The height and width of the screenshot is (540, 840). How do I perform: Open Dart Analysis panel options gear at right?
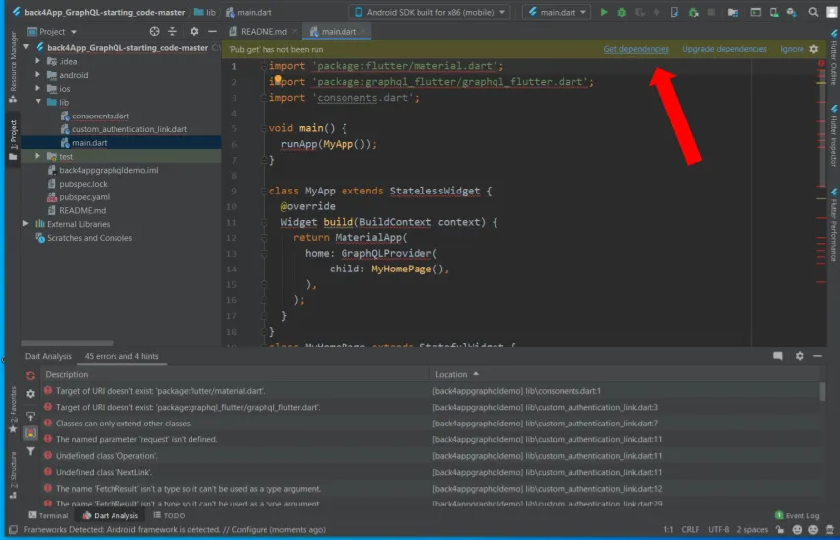point(800,356)
